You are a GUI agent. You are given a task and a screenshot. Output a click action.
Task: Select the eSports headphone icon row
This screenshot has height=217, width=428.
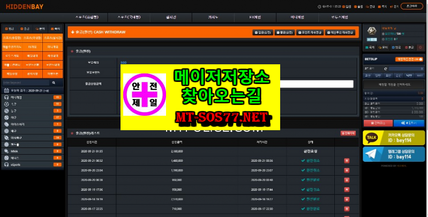pos(33,164)
